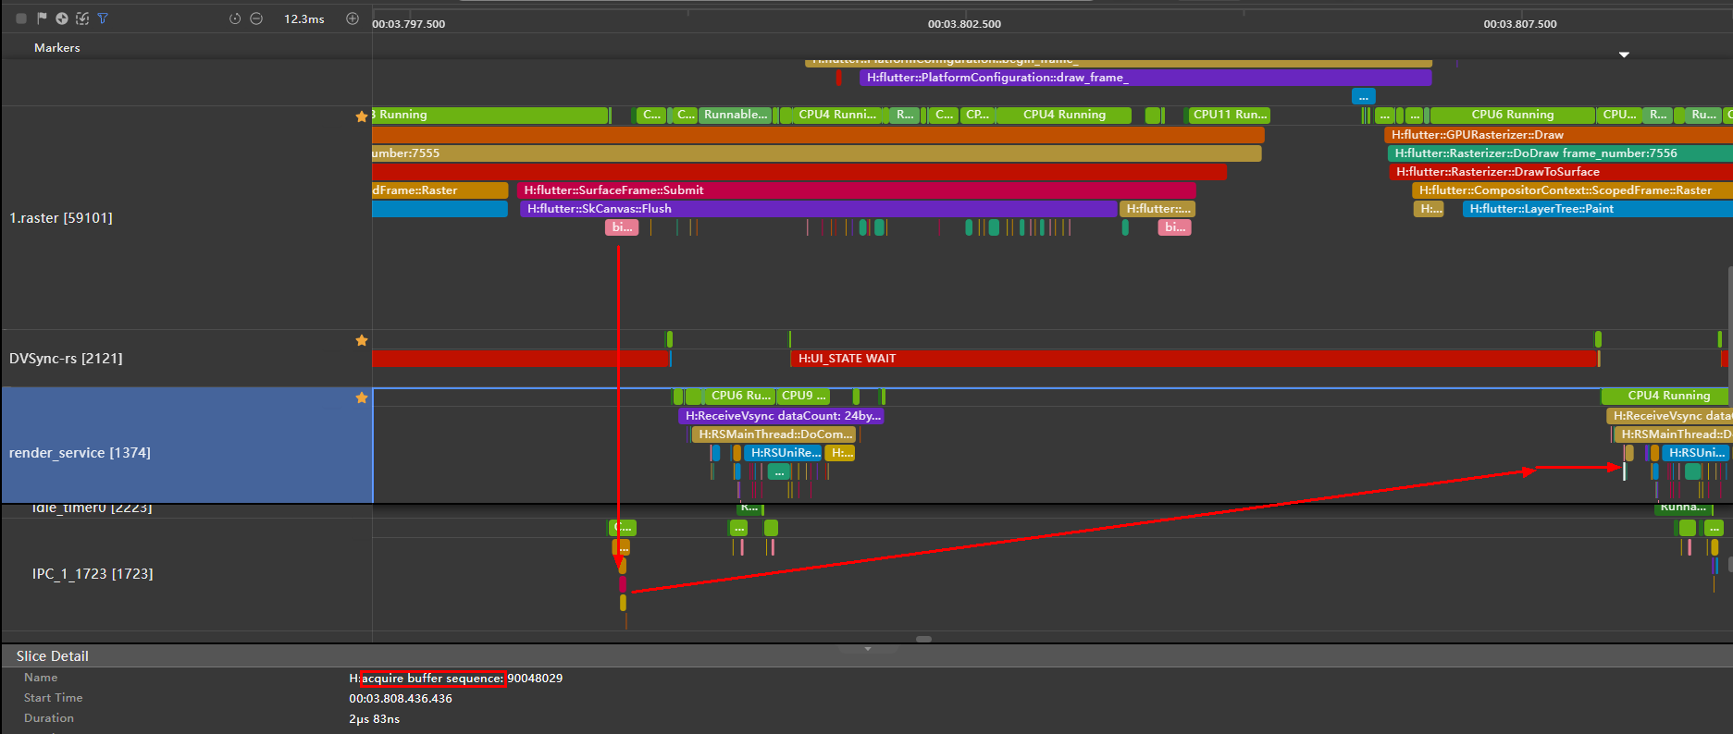Select the umber:7555 slice in raster
1733x734 pixels.
pos(816,153)
